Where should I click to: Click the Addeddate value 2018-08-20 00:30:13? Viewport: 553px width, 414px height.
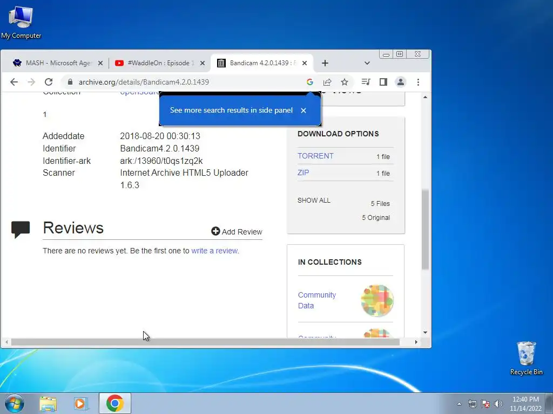160,136
